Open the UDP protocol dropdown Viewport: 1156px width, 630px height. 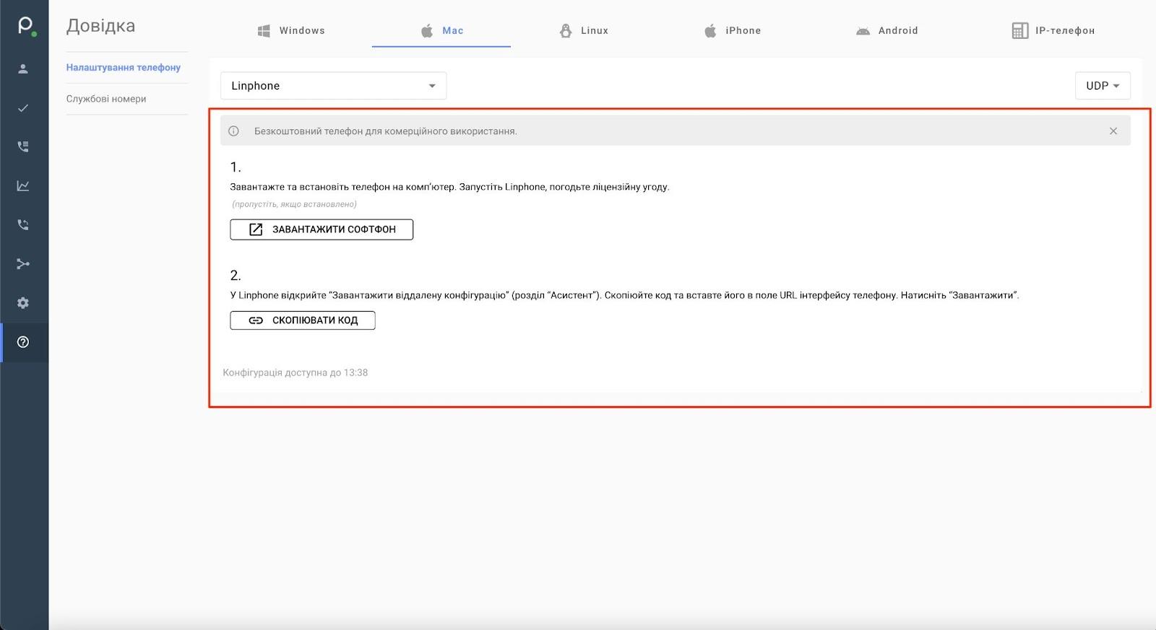pos(1102,86)
